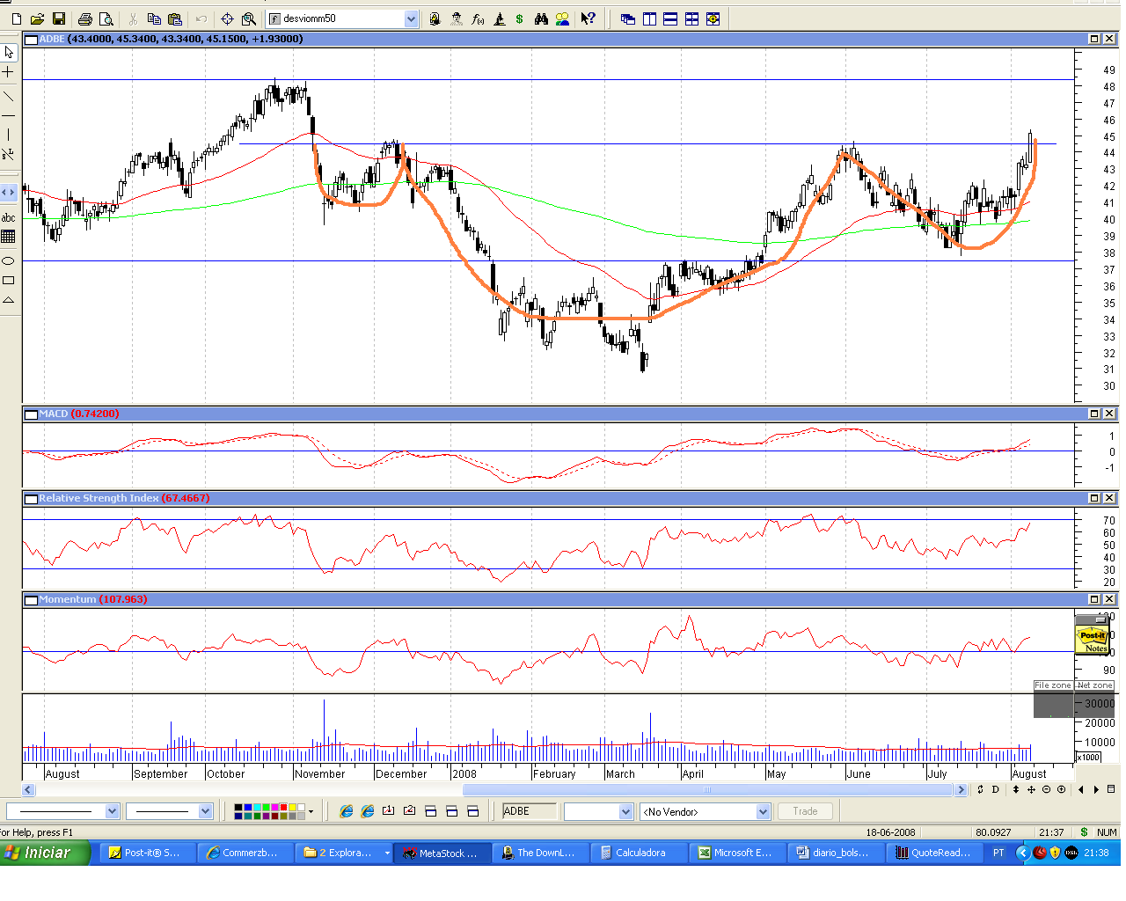1126x901 pixels.
Task: Expand the desviomm50 indicator dropdown
Action: [411, 18]
